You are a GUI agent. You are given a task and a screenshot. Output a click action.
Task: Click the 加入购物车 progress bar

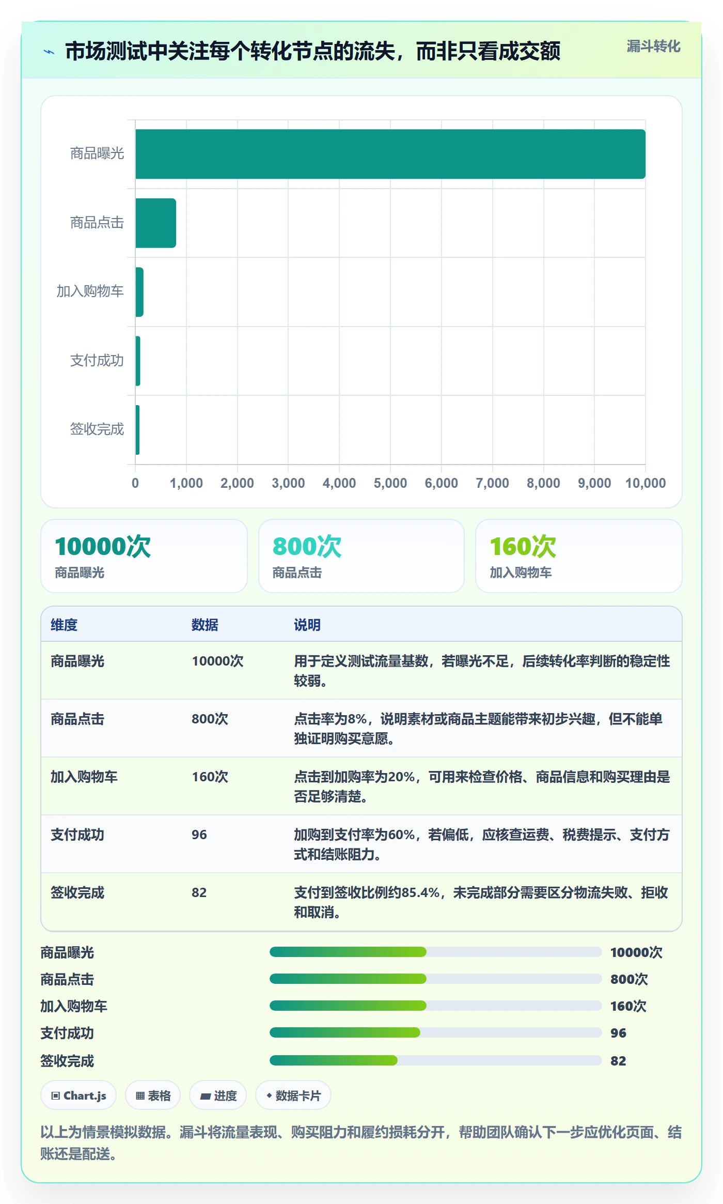[x=435, y=1006]
